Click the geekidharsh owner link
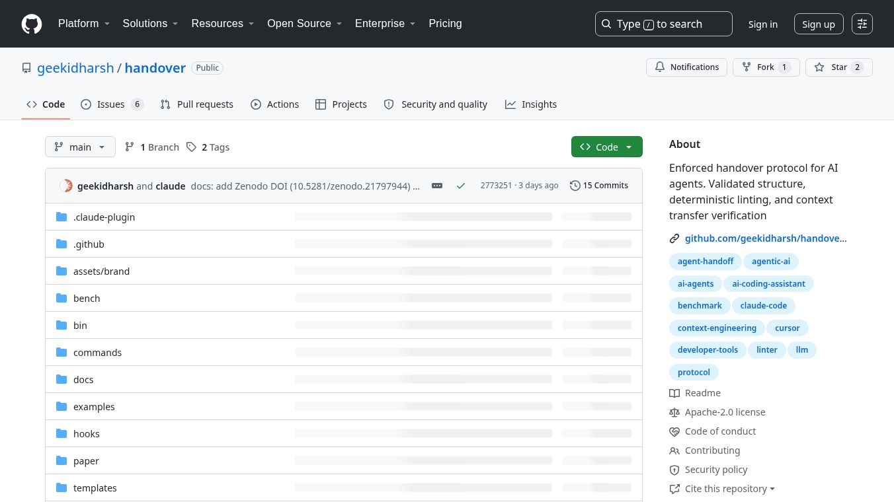 coord(75,68)
